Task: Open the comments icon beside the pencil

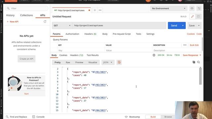Action: pos(198,17)
